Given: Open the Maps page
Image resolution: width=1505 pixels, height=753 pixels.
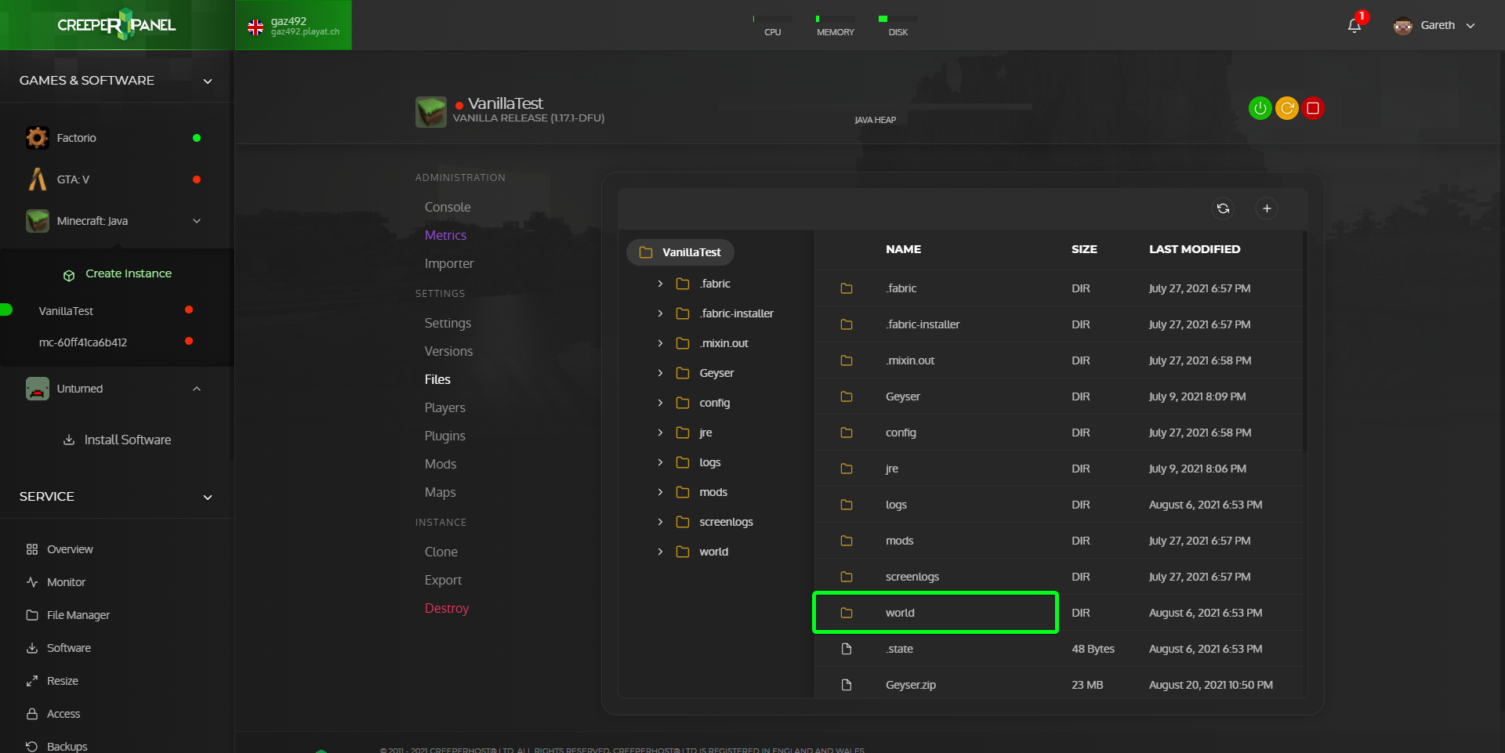Looking at the screenshot, I should tap(440, 492).
